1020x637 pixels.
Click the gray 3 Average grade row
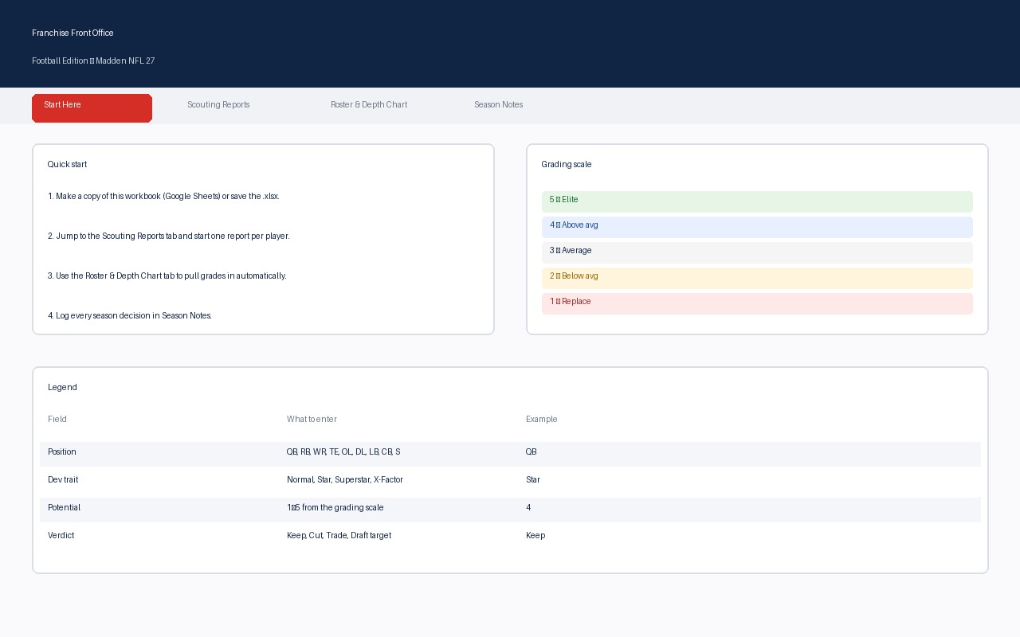pyautogui.click(x=757, y=252)
